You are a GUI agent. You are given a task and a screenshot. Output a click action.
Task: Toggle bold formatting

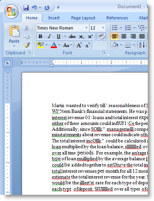pos(40,36)
